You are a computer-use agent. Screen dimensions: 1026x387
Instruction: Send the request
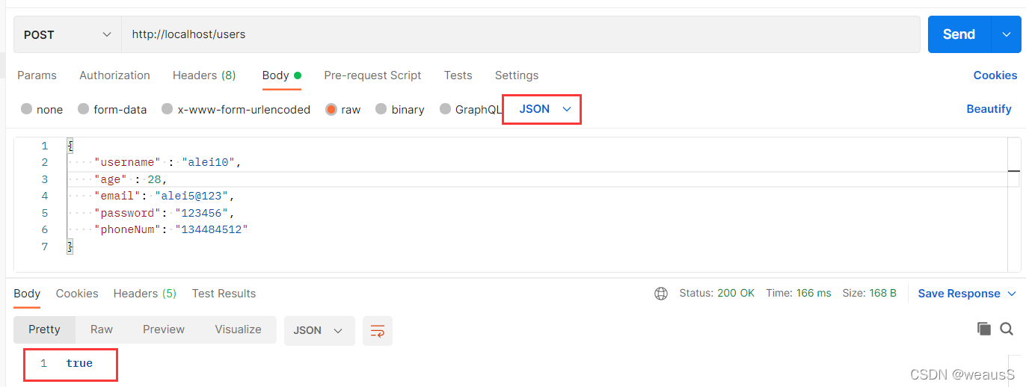(x=959, y=34)
